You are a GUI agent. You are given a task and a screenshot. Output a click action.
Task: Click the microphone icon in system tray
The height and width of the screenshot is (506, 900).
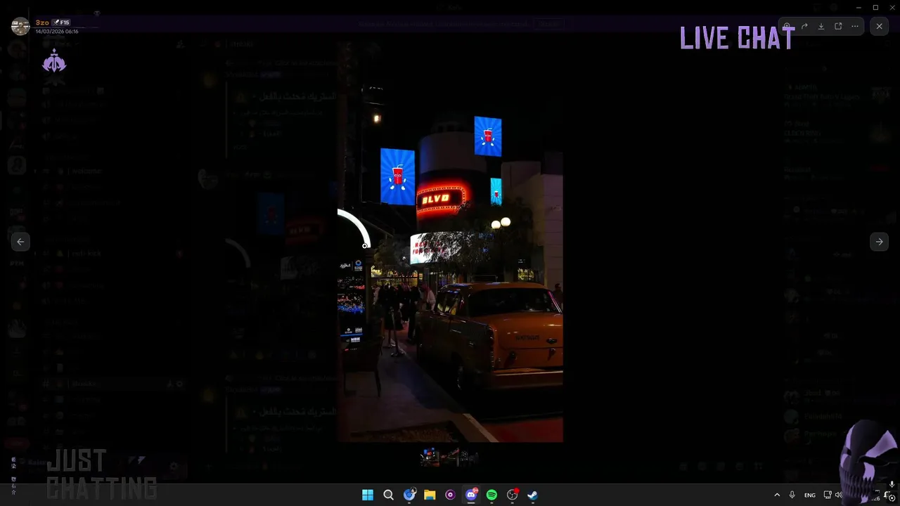[x=792, y=495]
